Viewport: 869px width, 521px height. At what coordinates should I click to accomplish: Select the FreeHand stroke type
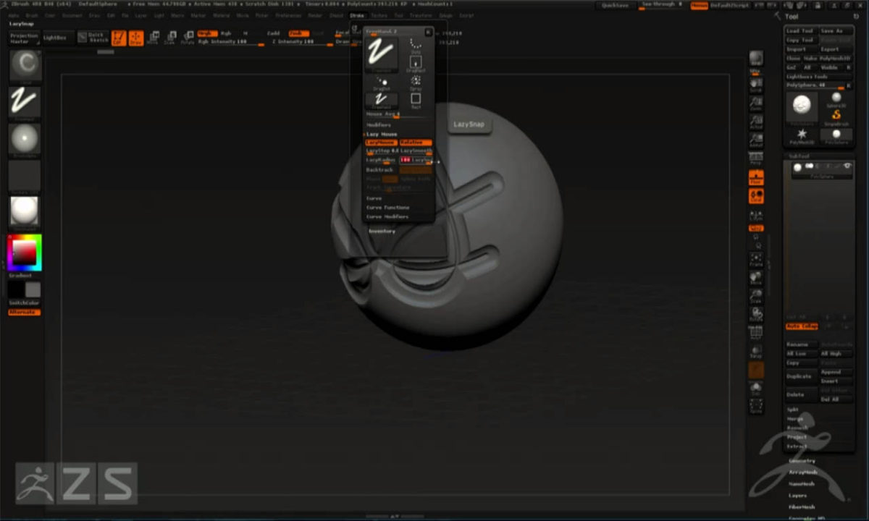(x=382, y=100)
